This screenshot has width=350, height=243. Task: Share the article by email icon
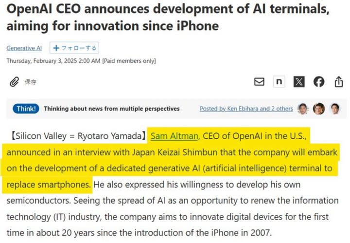[260, 82]
